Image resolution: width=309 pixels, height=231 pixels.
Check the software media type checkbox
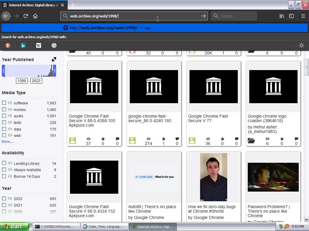click(x=4, y=103)
